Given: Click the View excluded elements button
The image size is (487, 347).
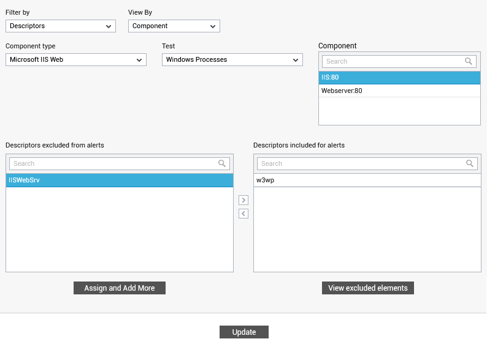Looking at the screenshot, I should pos(368,288).
